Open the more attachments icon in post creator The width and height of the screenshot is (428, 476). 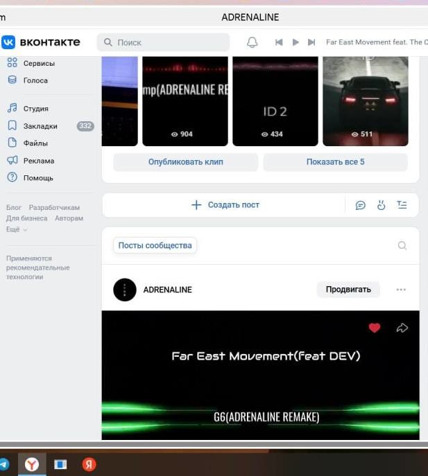click(x=402, y=205)
